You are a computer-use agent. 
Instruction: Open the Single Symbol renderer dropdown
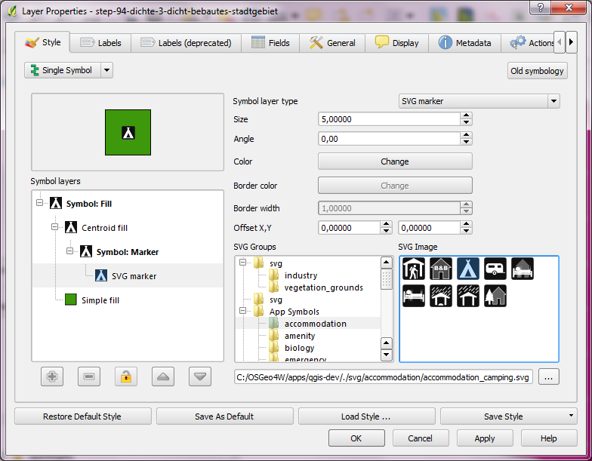[106, 70]
